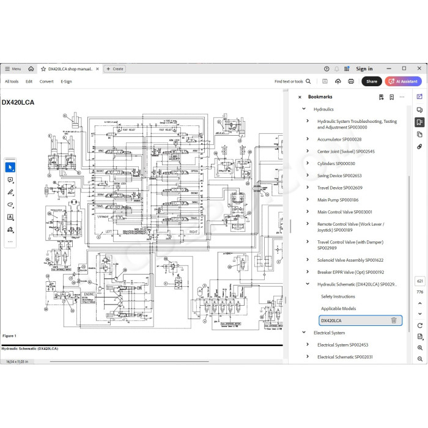The width and height of the screenshot is (428, 428).
Task: Expand Main Pump SP000186 bookmark
Action: tap(308, 199)
